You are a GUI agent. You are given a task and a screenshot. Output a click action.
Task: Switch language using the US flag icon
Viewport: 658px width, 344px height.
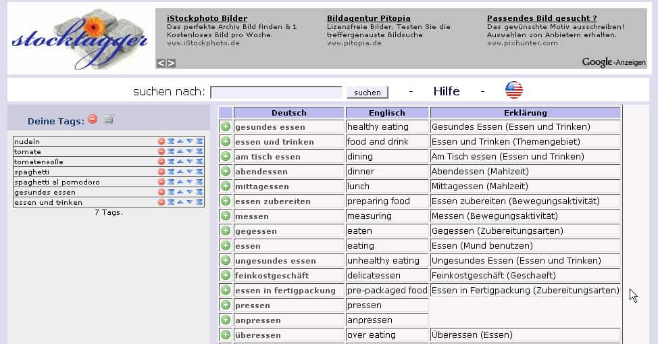tap(514, 91)
